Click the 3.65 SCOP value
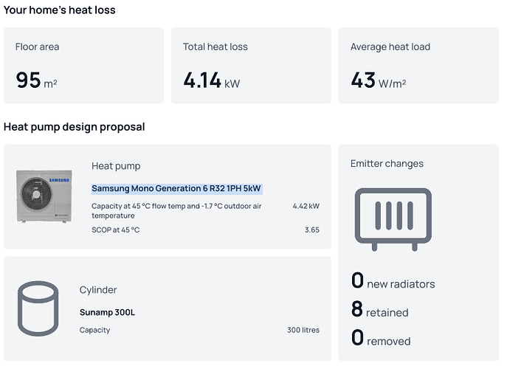 point(311,230)
